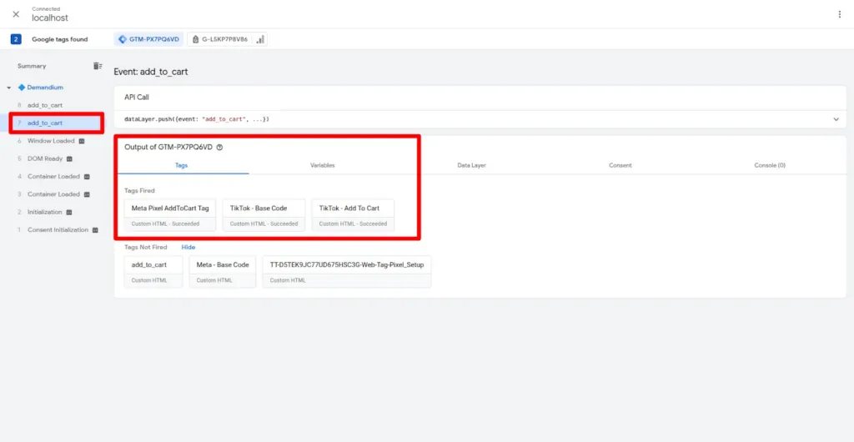Click the dataLayer.push add_to_cart code line
Viewport: 854px width, 442px height.
tap(197, 118)
